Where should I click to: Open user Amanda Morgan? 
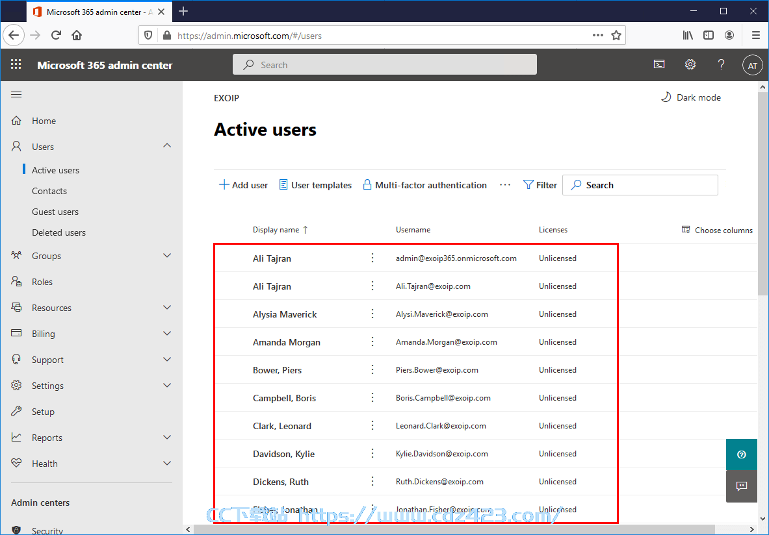(x=287, y=342)
